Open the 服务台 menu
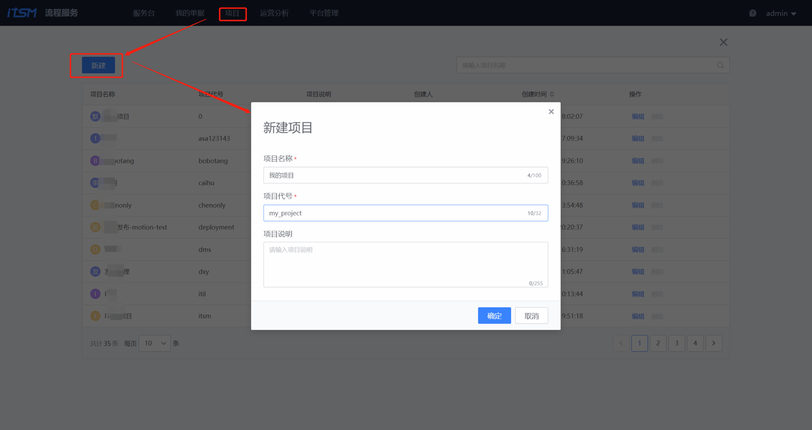Screen dimensions: 812x430 pyautogui.click(x=144, y=13)
